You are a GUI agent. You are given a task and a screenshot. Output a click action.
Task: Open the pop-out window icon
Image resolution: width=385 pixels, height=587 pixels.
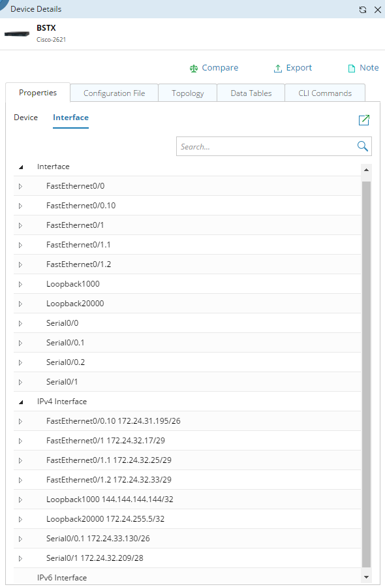click(x=364, y=119)
